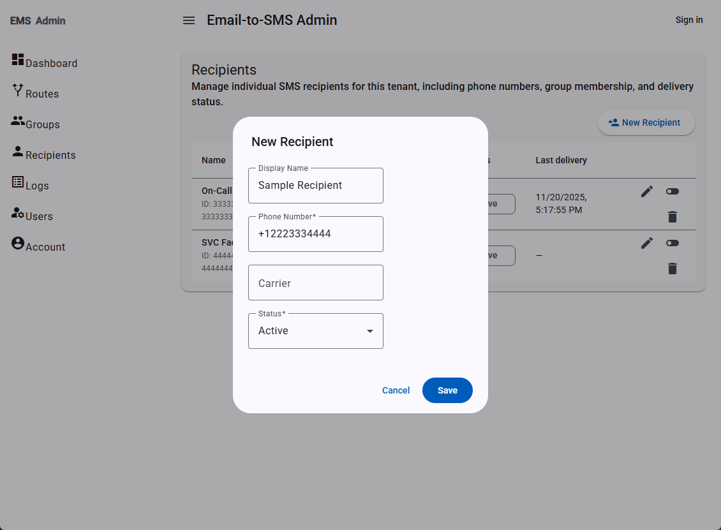721x530 pixels.
Task: Select Routes from the sidebar
Action: pyautogui.click(x=41, y=93)
